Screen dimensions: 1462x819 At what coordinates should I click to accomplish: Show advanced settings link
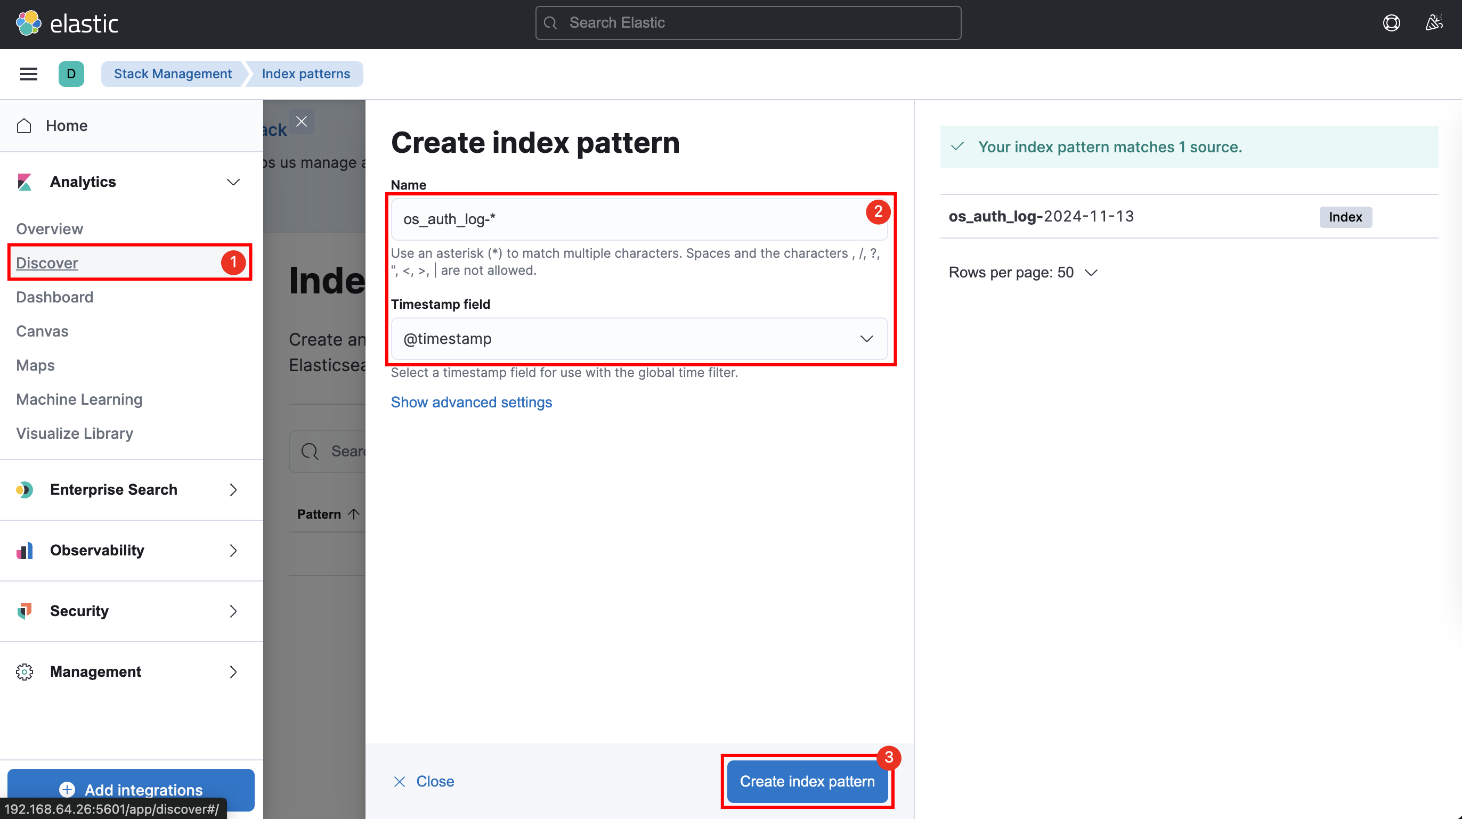point(471,402)
